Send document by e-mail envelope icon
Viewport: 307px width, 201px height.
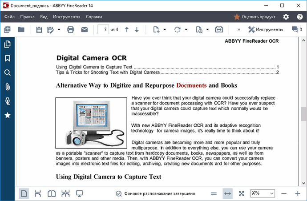[x=85, y=29]
